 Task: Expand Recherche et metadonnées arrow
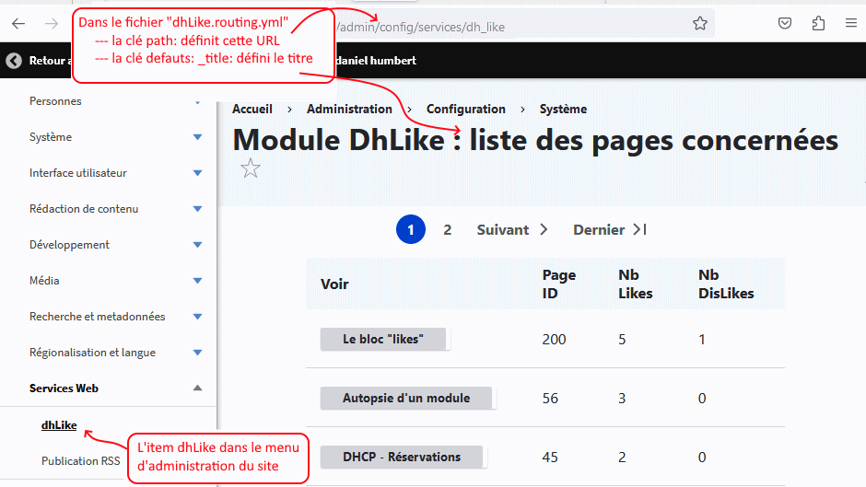click(x=198, y=317)
